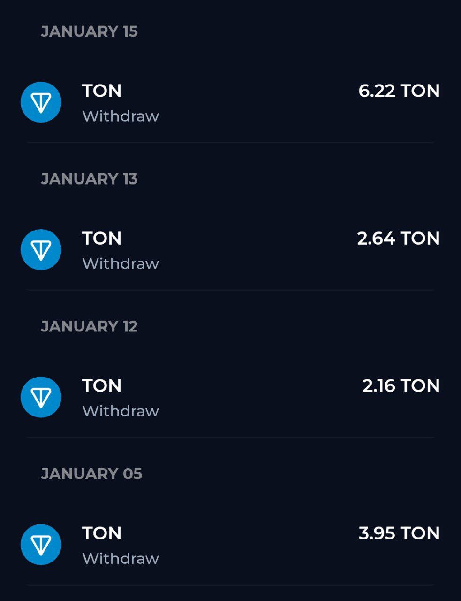The image size is (461, 601).
Task: Open the 2.16 TON transaction amount
Action: click(401, 386)
